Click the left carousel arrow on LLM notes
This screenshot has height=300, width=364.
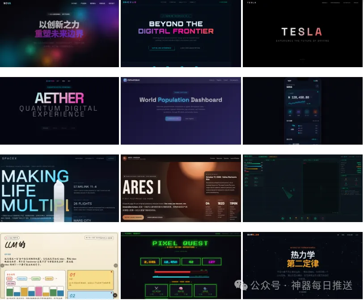[2, 266]
